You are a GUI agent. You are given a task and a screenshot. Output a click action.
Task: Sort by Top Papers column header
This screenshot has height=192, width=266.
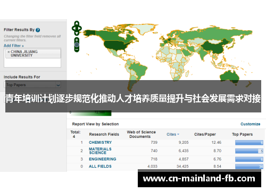pyautogui.click(x=242, y=134)
